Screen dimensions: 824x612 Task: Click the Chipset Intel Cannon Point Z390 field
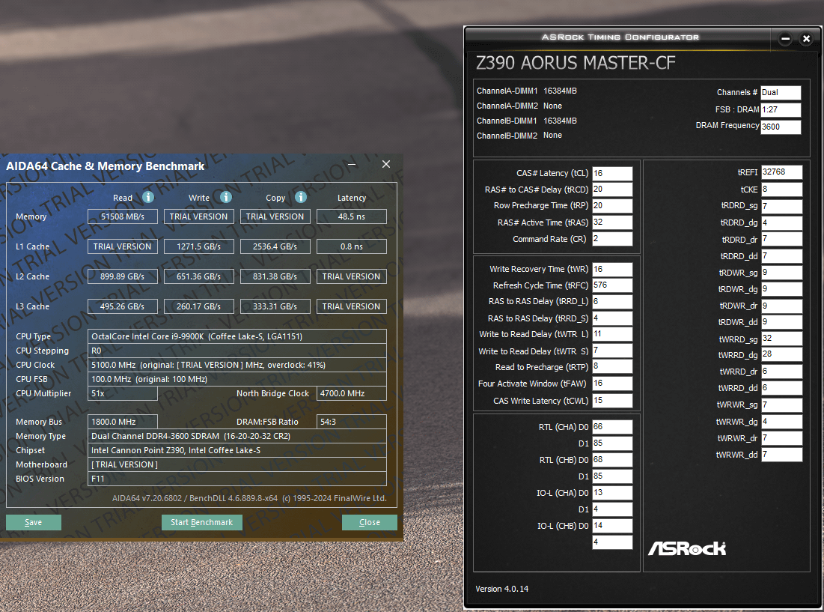point(237,450)
